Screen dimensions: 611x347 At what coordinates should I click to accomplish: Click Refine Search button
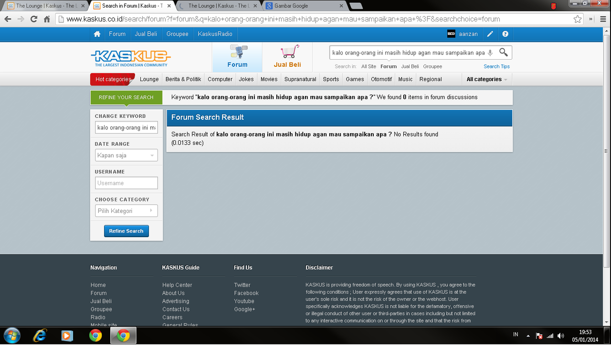tap(126, 231)
